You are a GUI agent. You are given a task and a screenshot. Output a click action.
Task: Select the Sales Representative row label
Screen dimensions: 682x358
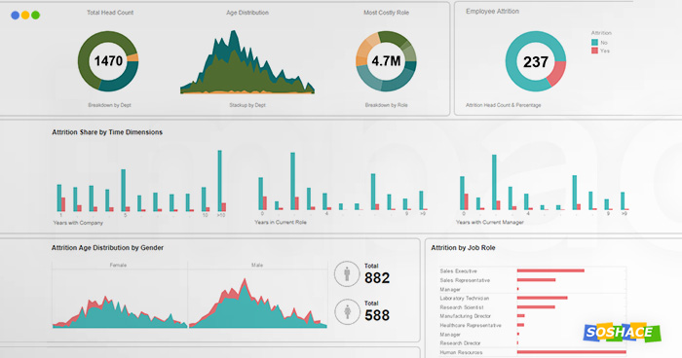pos(465,280)
